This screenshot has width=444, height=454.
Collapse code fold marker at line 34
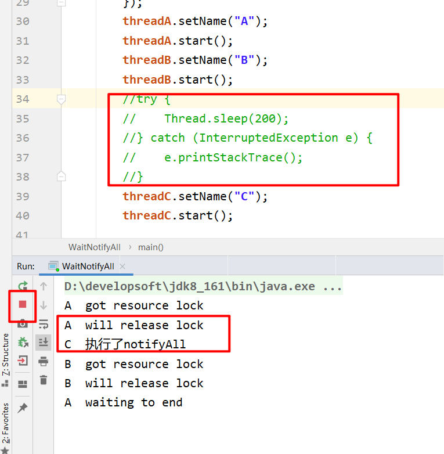61,99
